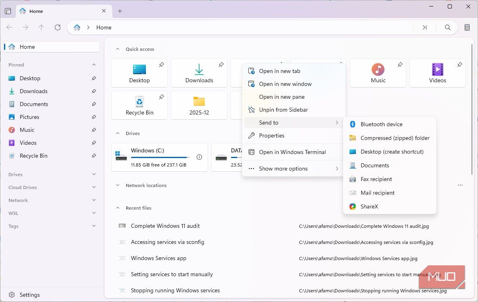Select Open in Windows Terminal

pyautogui.click(x=293, y=152)
